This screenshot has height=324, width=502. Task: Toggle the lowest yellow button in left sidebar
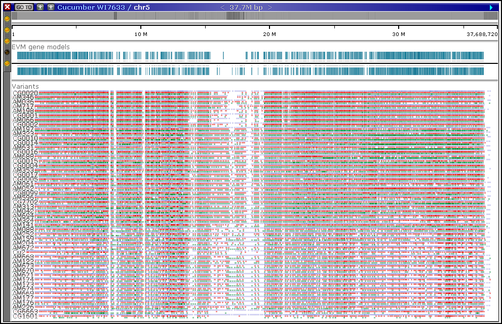[7, 63]
